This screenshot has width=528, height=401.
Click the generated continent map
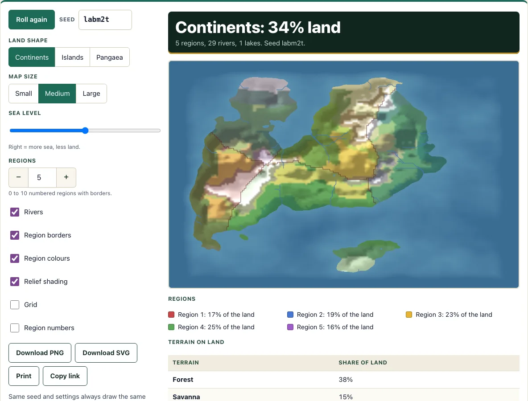(x=344, y=174)
